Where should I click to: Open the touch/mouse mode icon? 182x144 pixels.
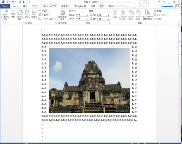tap(24, 2)
